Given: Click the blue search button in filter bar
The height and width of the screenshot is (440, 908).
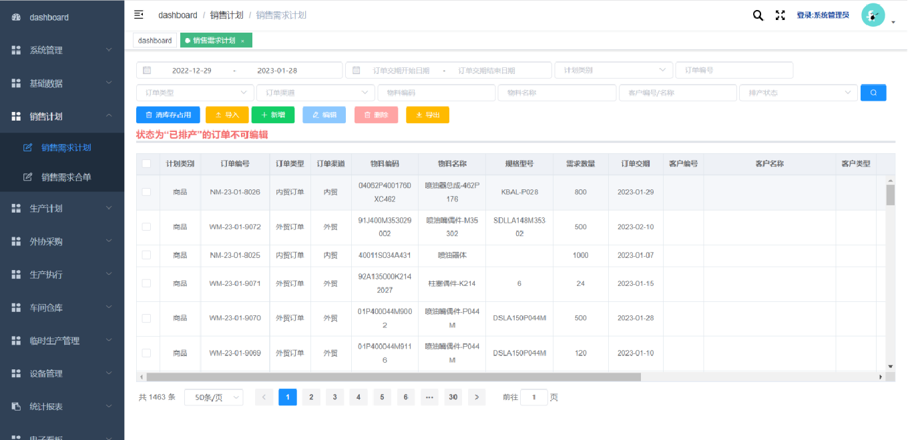Looking at the screenshot, I should (x=873, y=93).
